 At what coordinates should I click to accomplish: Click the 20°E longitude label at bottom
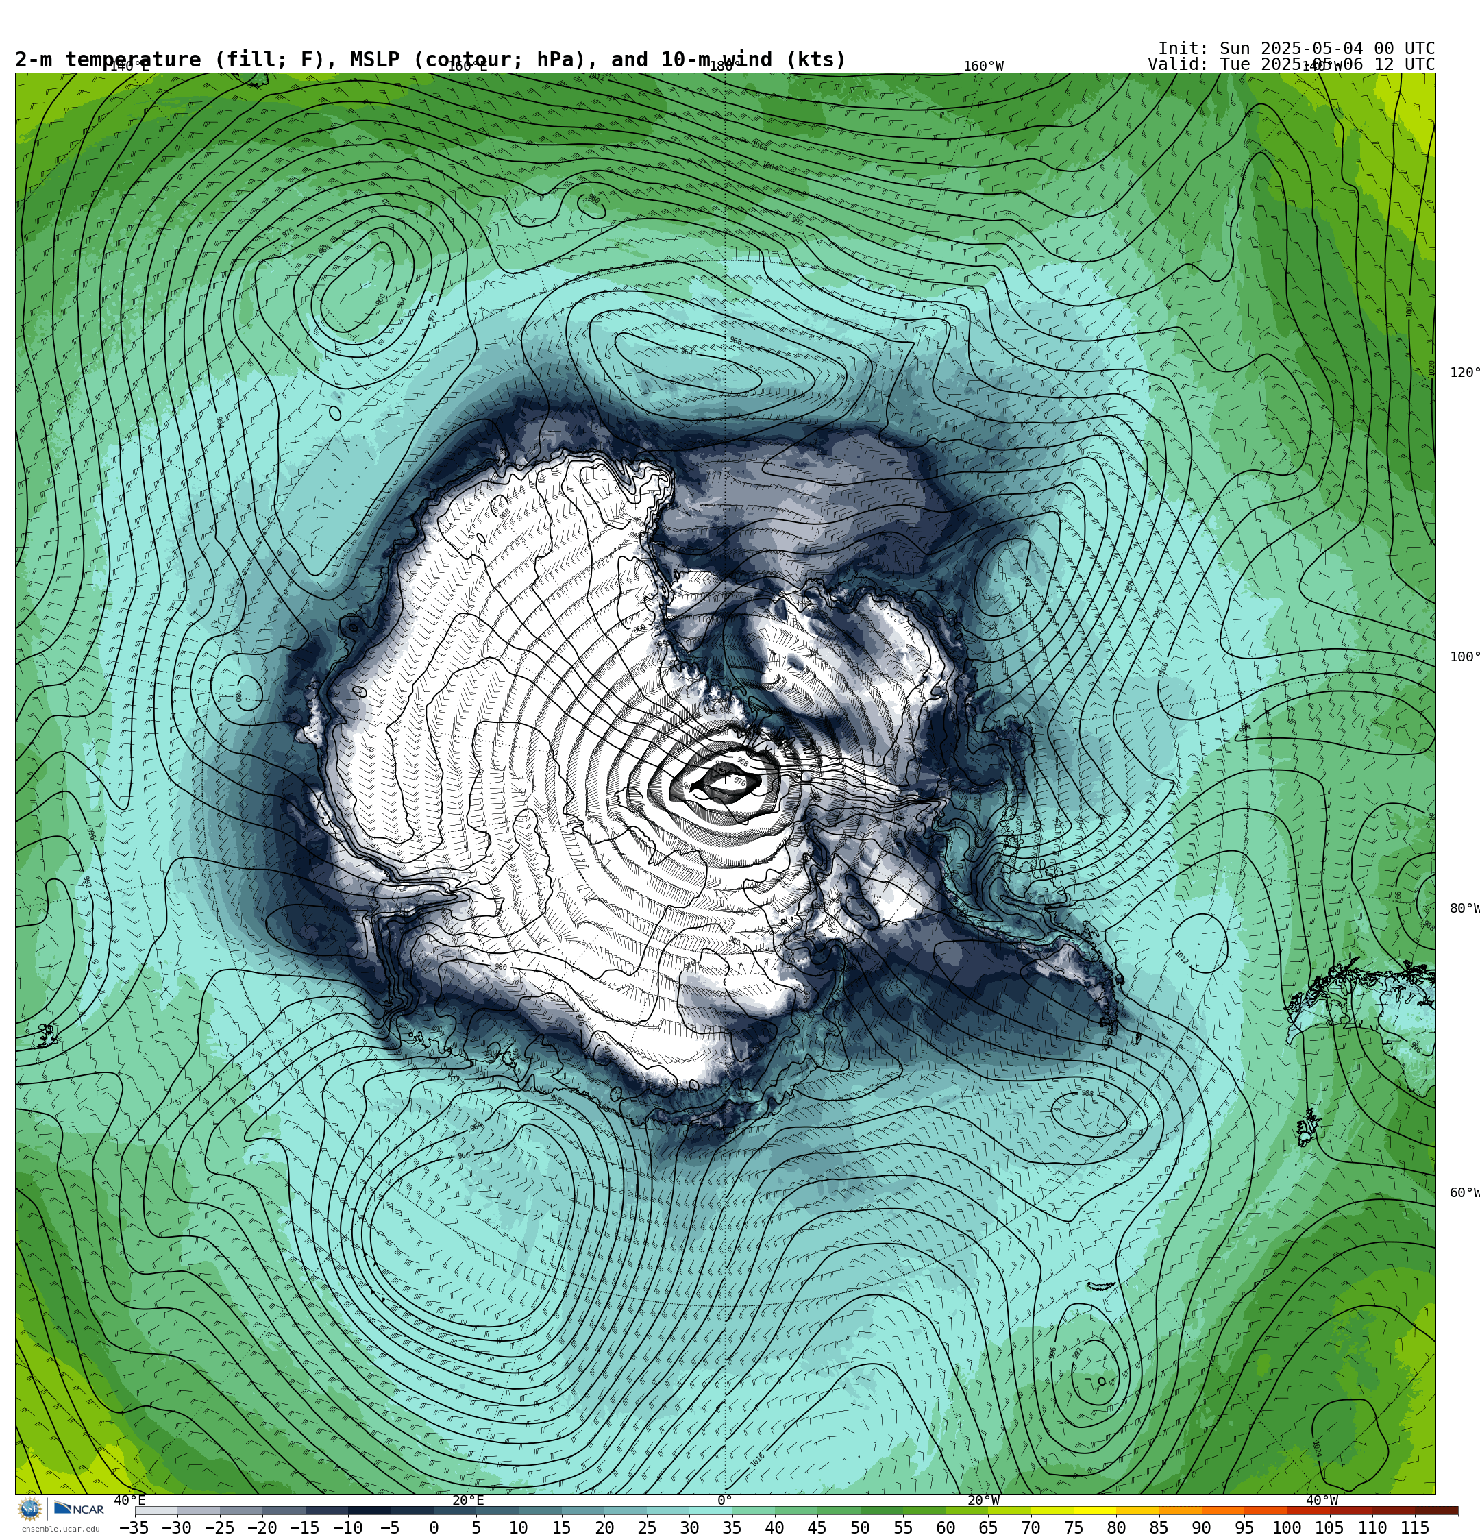pos(468,1500)
